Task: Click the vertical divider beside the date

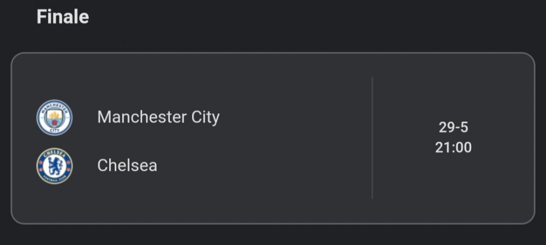Action: tap(372, 138)
